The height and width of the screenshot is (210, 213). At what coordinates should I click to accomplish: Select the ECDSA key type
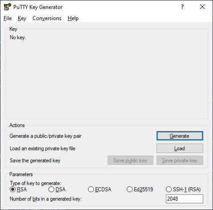(x=100, y=189)
